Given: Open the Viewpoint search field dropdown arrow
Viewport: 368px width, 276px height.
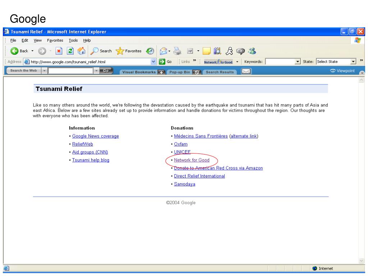Looking at the screenshot, I should (x=96, y=71).
